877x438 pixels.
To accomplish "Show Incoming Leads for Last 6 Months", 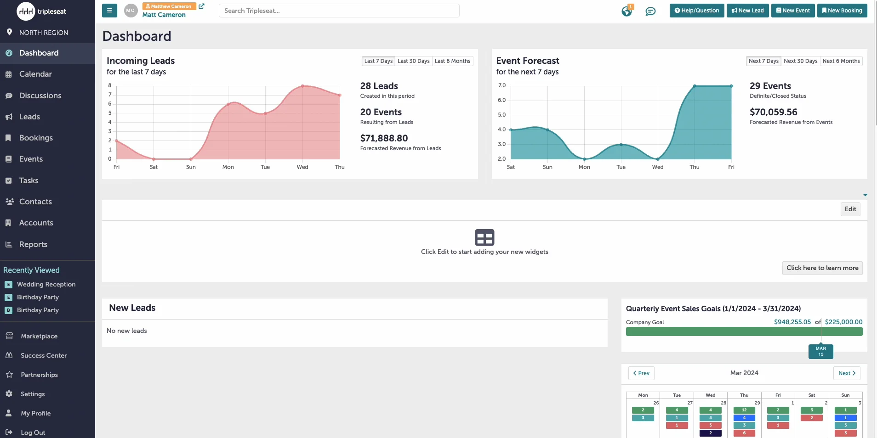I will (452, 61).
